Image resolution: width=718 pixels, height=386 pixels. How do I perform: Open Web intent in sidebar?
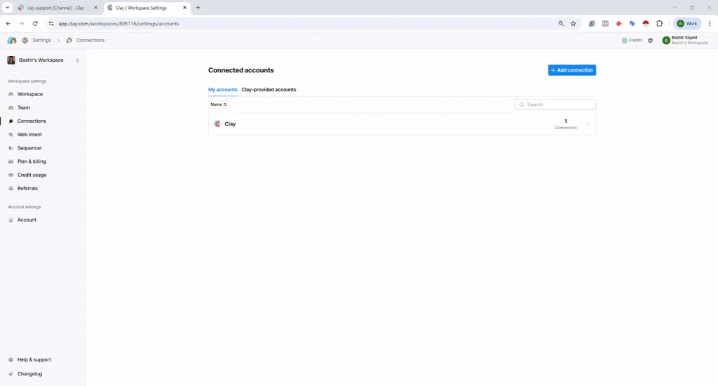(29, 135)
